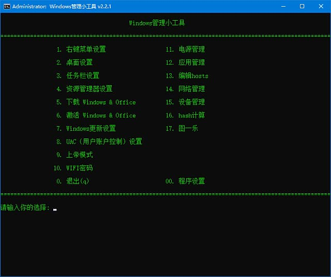331x277 pixels.
Task: Click the 下载 Windows & Office line
Action: coord(100,102)
